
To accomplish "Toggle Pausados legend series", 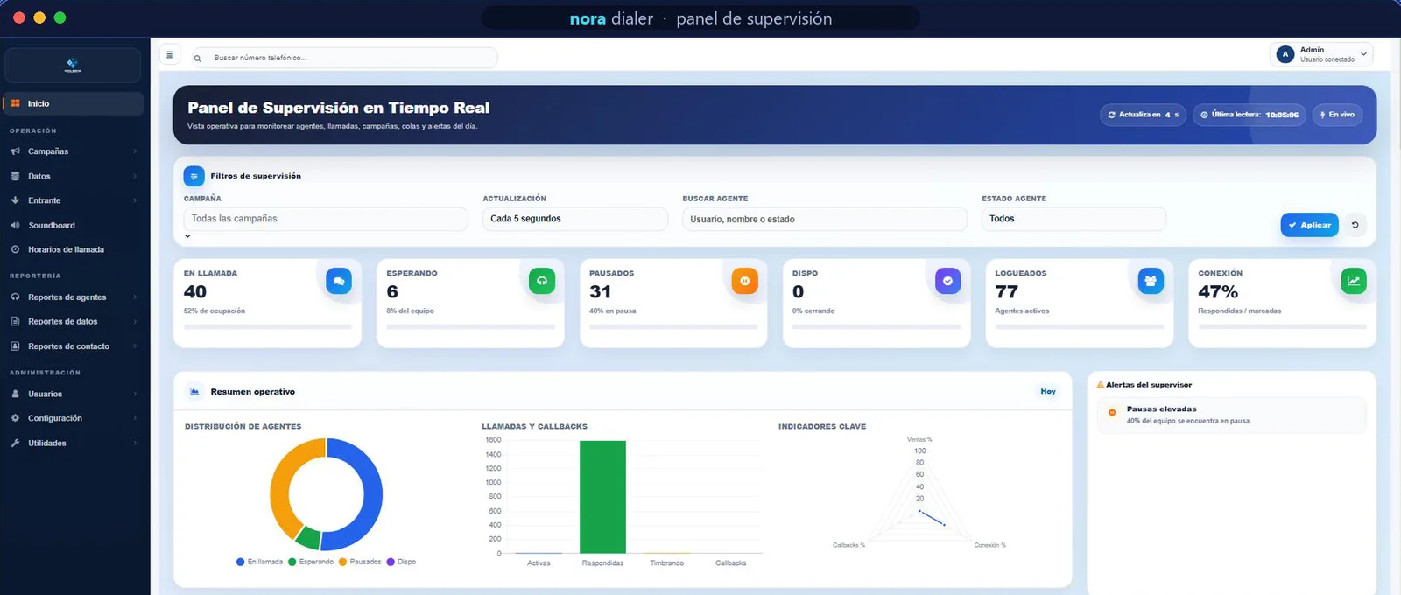I will coord(360,562).
